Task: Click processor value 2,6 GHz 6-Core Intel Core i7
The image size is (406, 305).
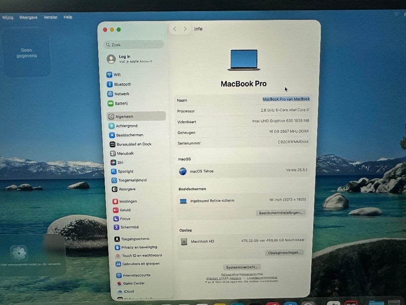Action: [285, 110]
